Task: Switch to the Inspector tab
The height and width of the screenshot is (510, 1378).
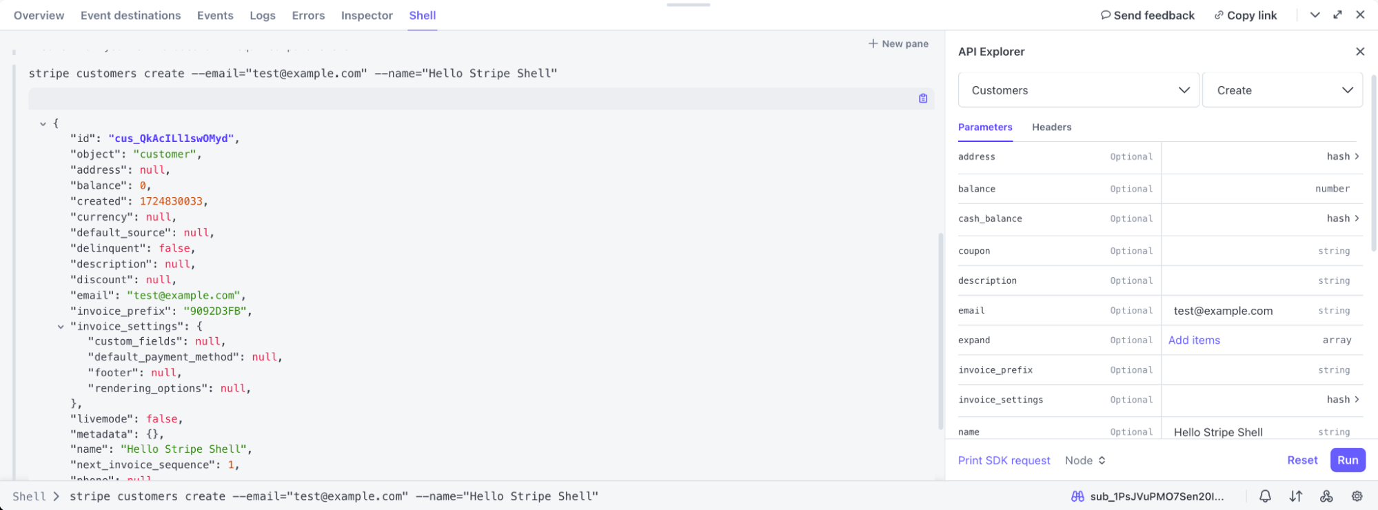Action: pos(367,15)
